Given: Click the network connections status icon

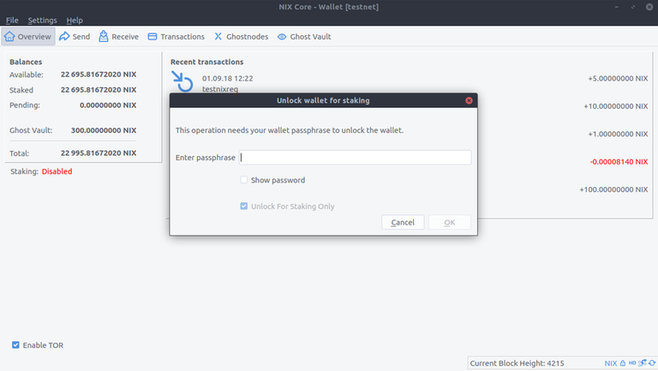Looking at the screenshot, I should 643,363.
